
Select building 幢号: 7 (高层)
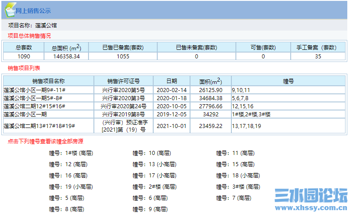click(234, 198)
